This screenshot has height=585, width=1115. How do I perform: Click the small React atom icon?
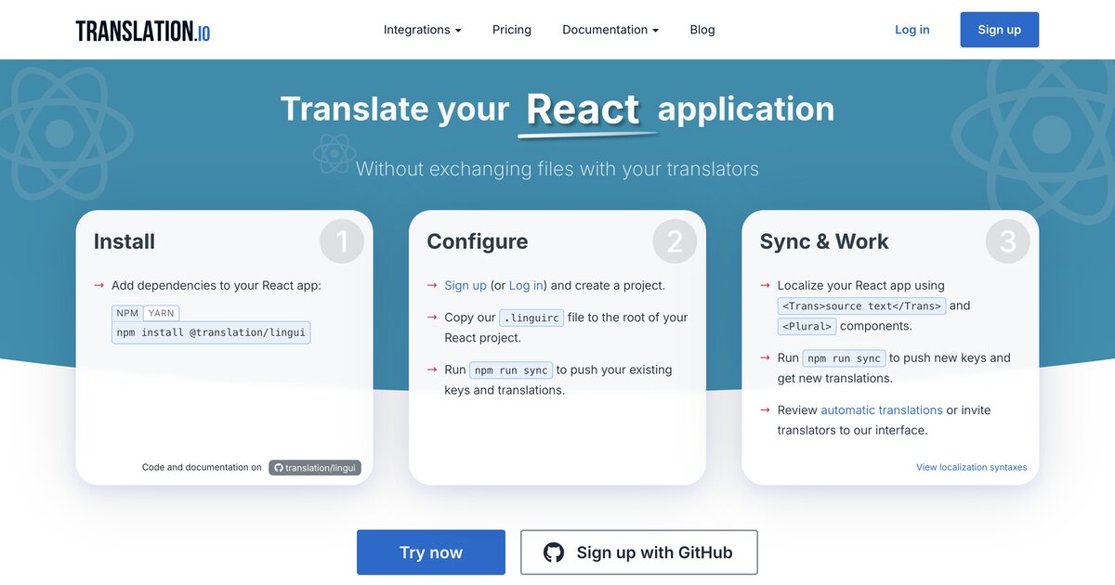pyautogui.click(x=334, y=152)
